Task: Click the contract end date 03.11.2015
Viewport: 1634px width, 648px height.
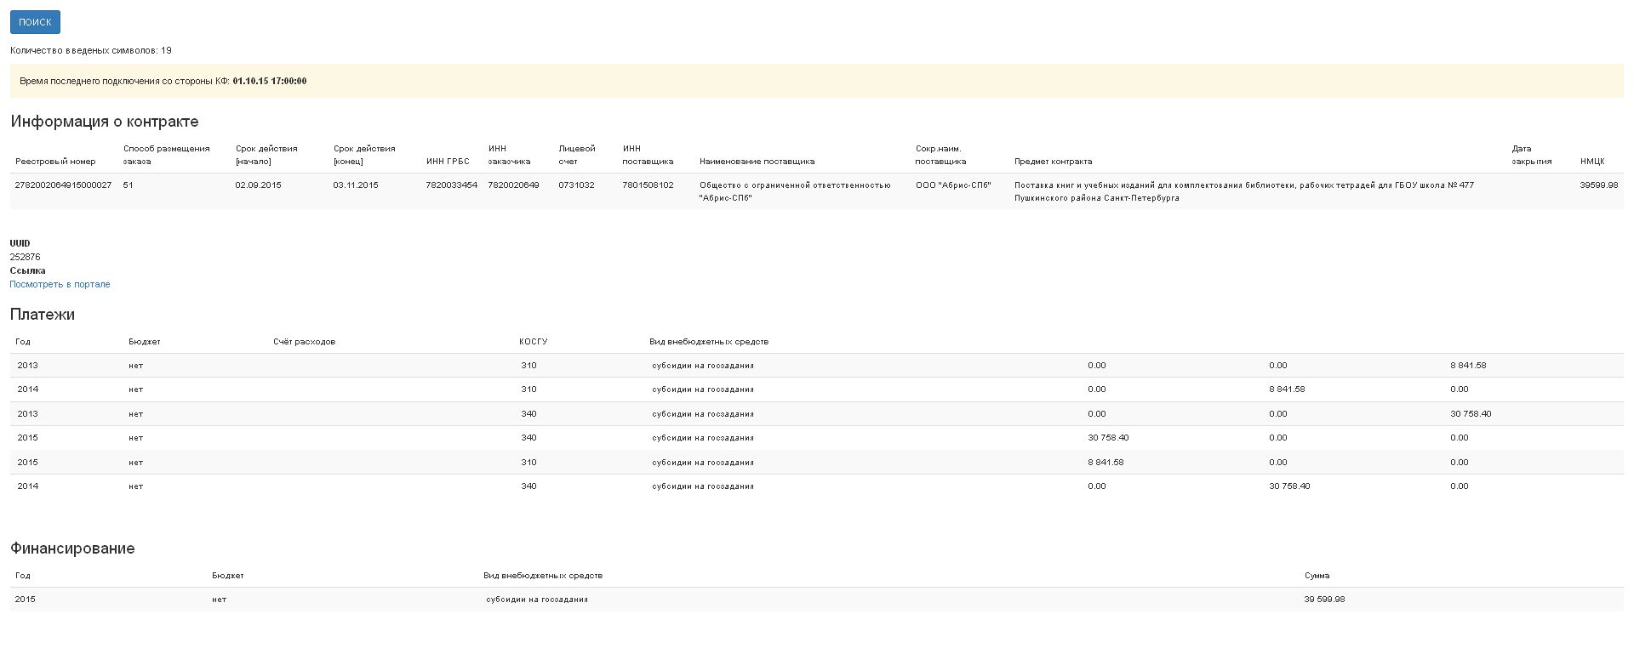Action: (356, 185)
